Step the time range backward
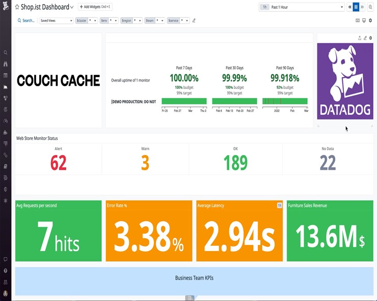The height and width of the screenshot is (301, 377). (350, 7)
